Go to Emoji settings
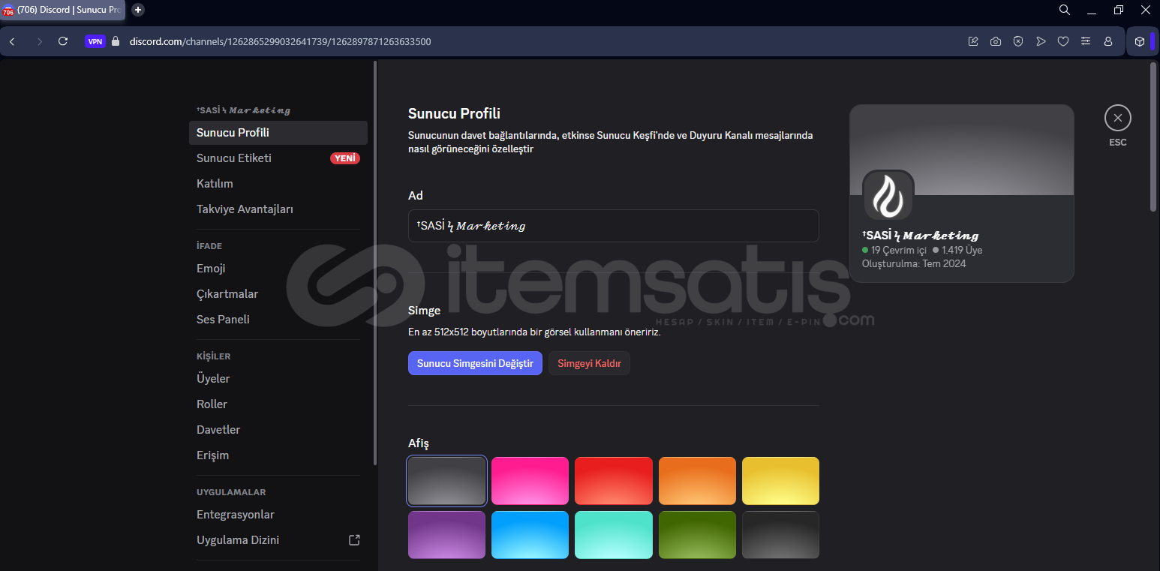The image size is (1160, 571). (278, 269)
